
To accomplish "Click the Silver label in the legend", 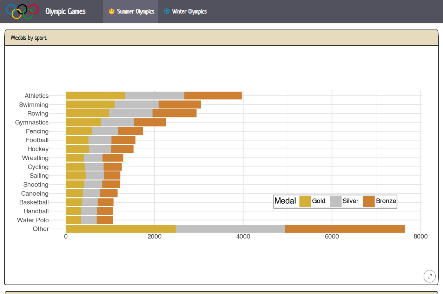I will click(x=350, y=201).
